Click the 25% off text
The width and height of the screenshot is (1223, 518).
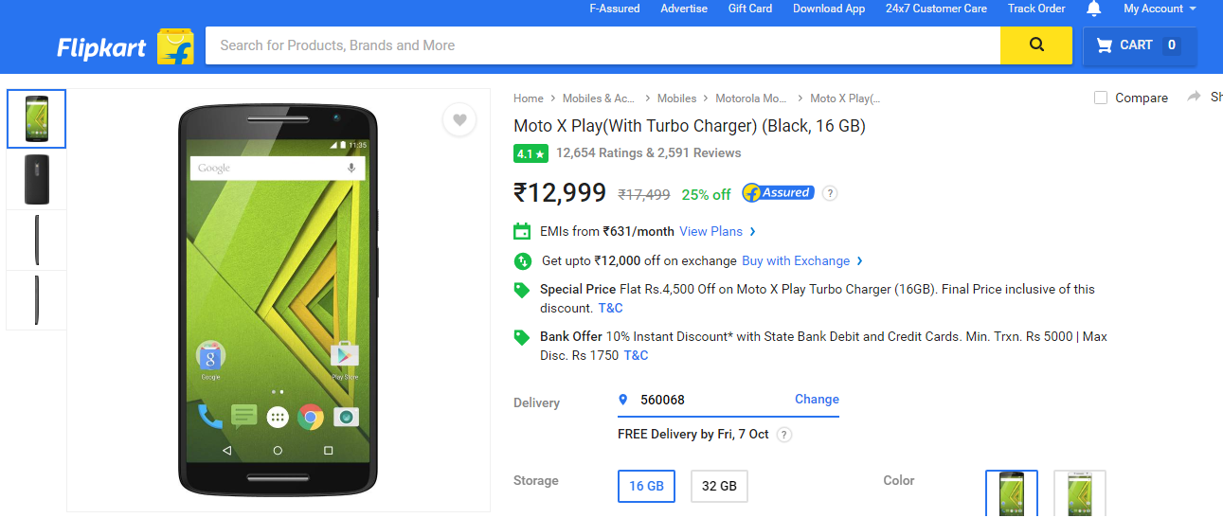click(x=706, y=194)
